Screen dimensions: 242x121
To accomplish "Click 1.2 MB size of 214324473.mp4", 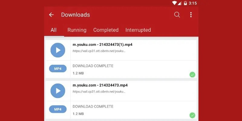I will (78, 114).
